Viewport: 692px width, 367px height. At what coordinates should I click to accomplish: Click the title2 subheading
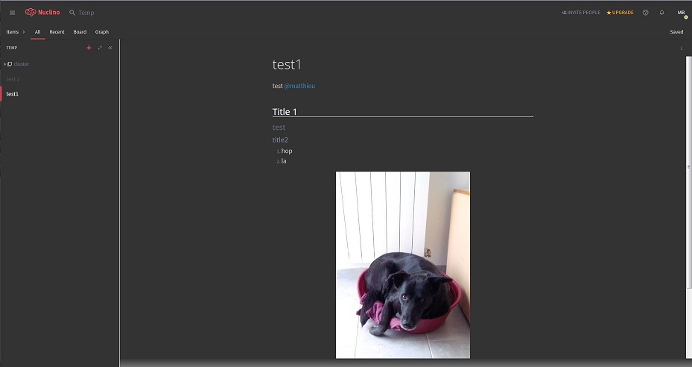coord(280,139)
